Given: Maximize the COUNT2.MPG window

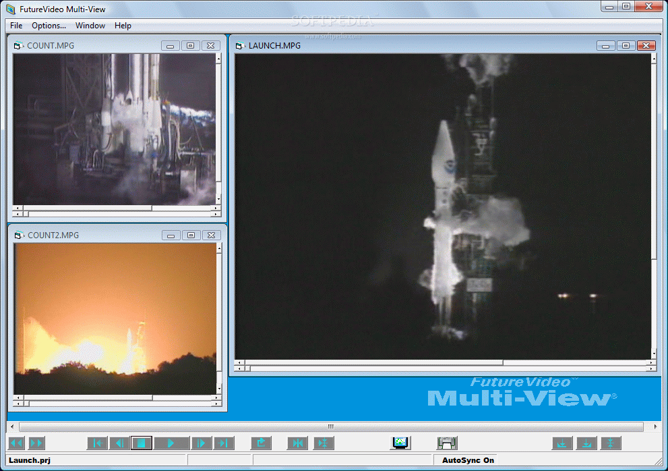Looking at the screenshot, I should (191, 235).
